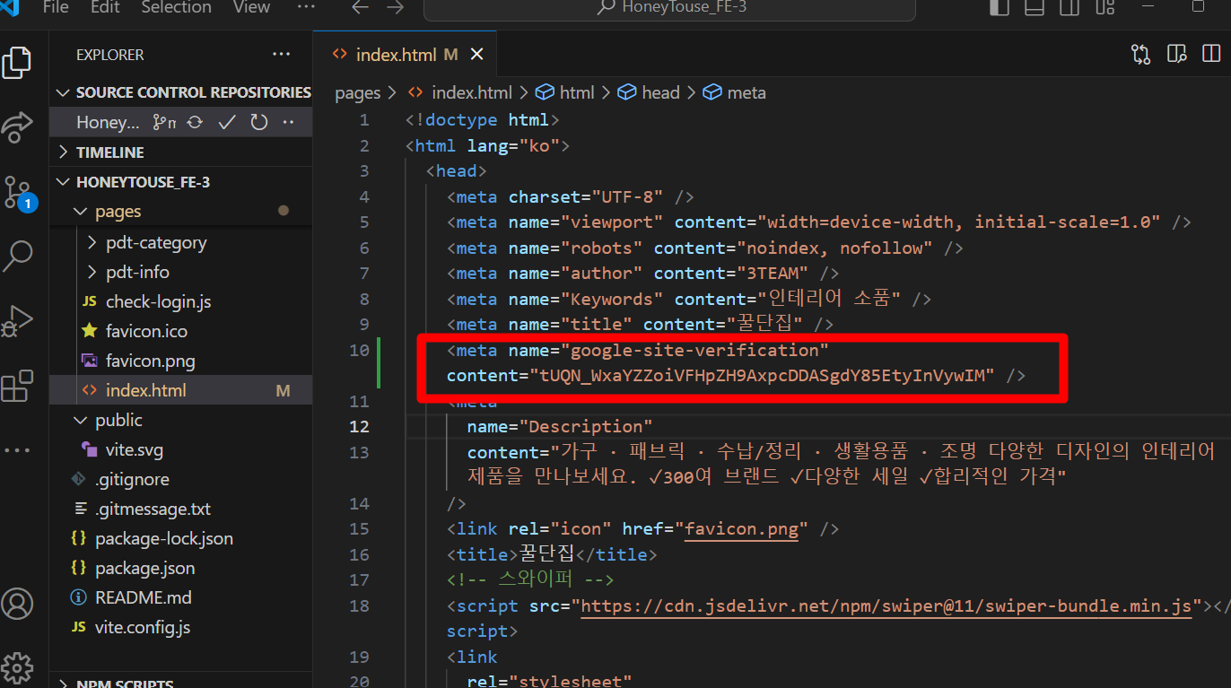Viewport: 1231px width, 688px height.
Task: Click index.html in the breadcrumb
Action: [x=460, y=92]
